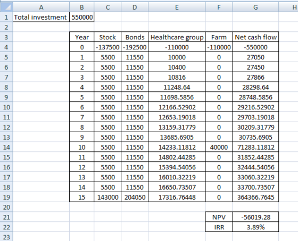298x241 pixels.
Task: Click the cell with 364366.7645
Action: [255, 197]
